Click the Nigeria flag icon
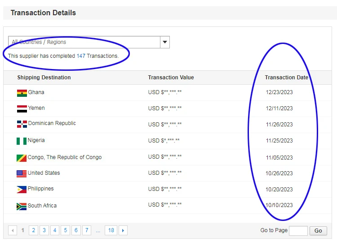337x242 pixels. click(22, 141)
